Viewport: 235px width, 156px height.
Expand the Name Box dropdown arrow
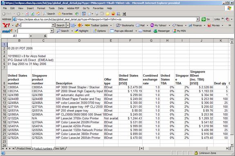[31, 36]
